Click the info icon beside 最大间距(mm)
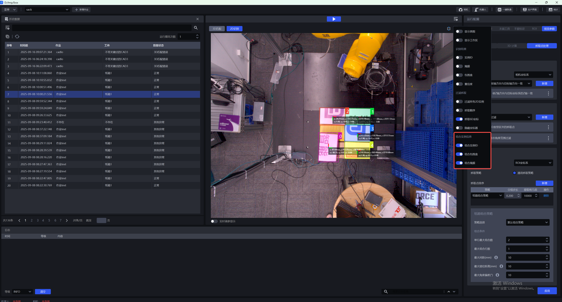The image size is (562, 302). (496, 257)
